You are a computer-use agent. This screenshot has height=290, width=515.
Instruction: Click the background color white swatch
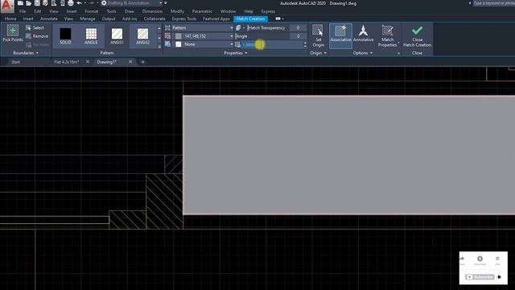point(179,44)
